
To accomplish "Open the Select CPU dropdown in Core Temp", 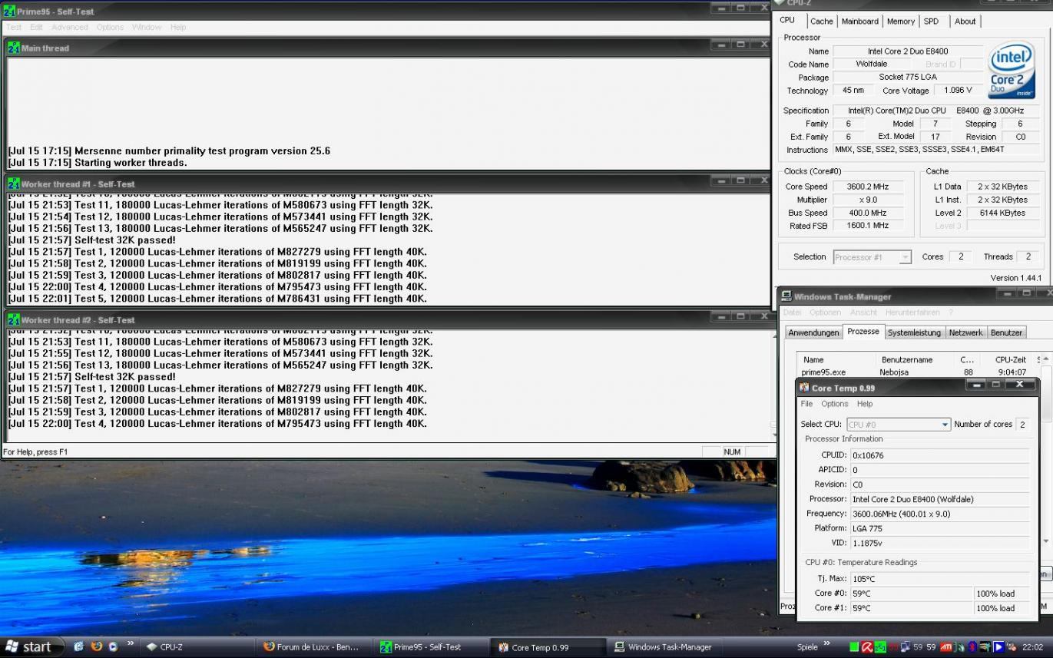I will pyautogui.click(x=899, y=424).
